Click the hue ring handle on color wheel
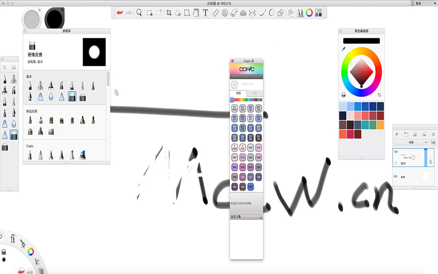The width and height of the screenshot is (438, 274). pyautogui.click(x=378, y=72)
